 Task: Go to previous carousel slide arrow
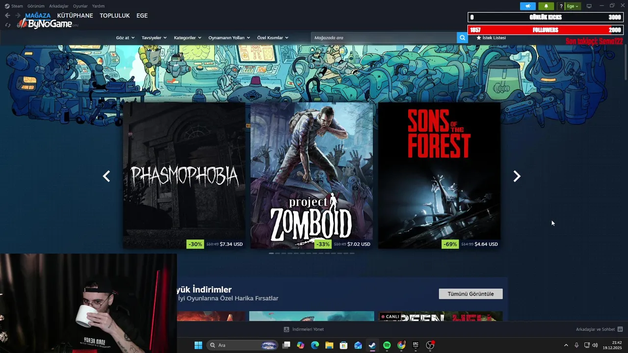106,176
